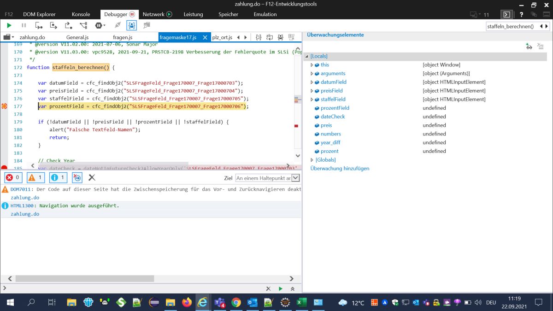This screenshot has height=311, width=553.
Task: Open the DOM Explorer tab
Action: coord(39,14)
